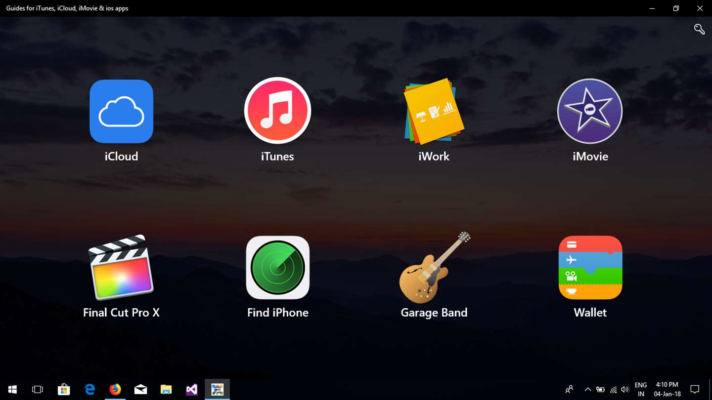The image size is (712, 400).
Task: Click the volume speaker icon
Action: click(x=625, y=390)
